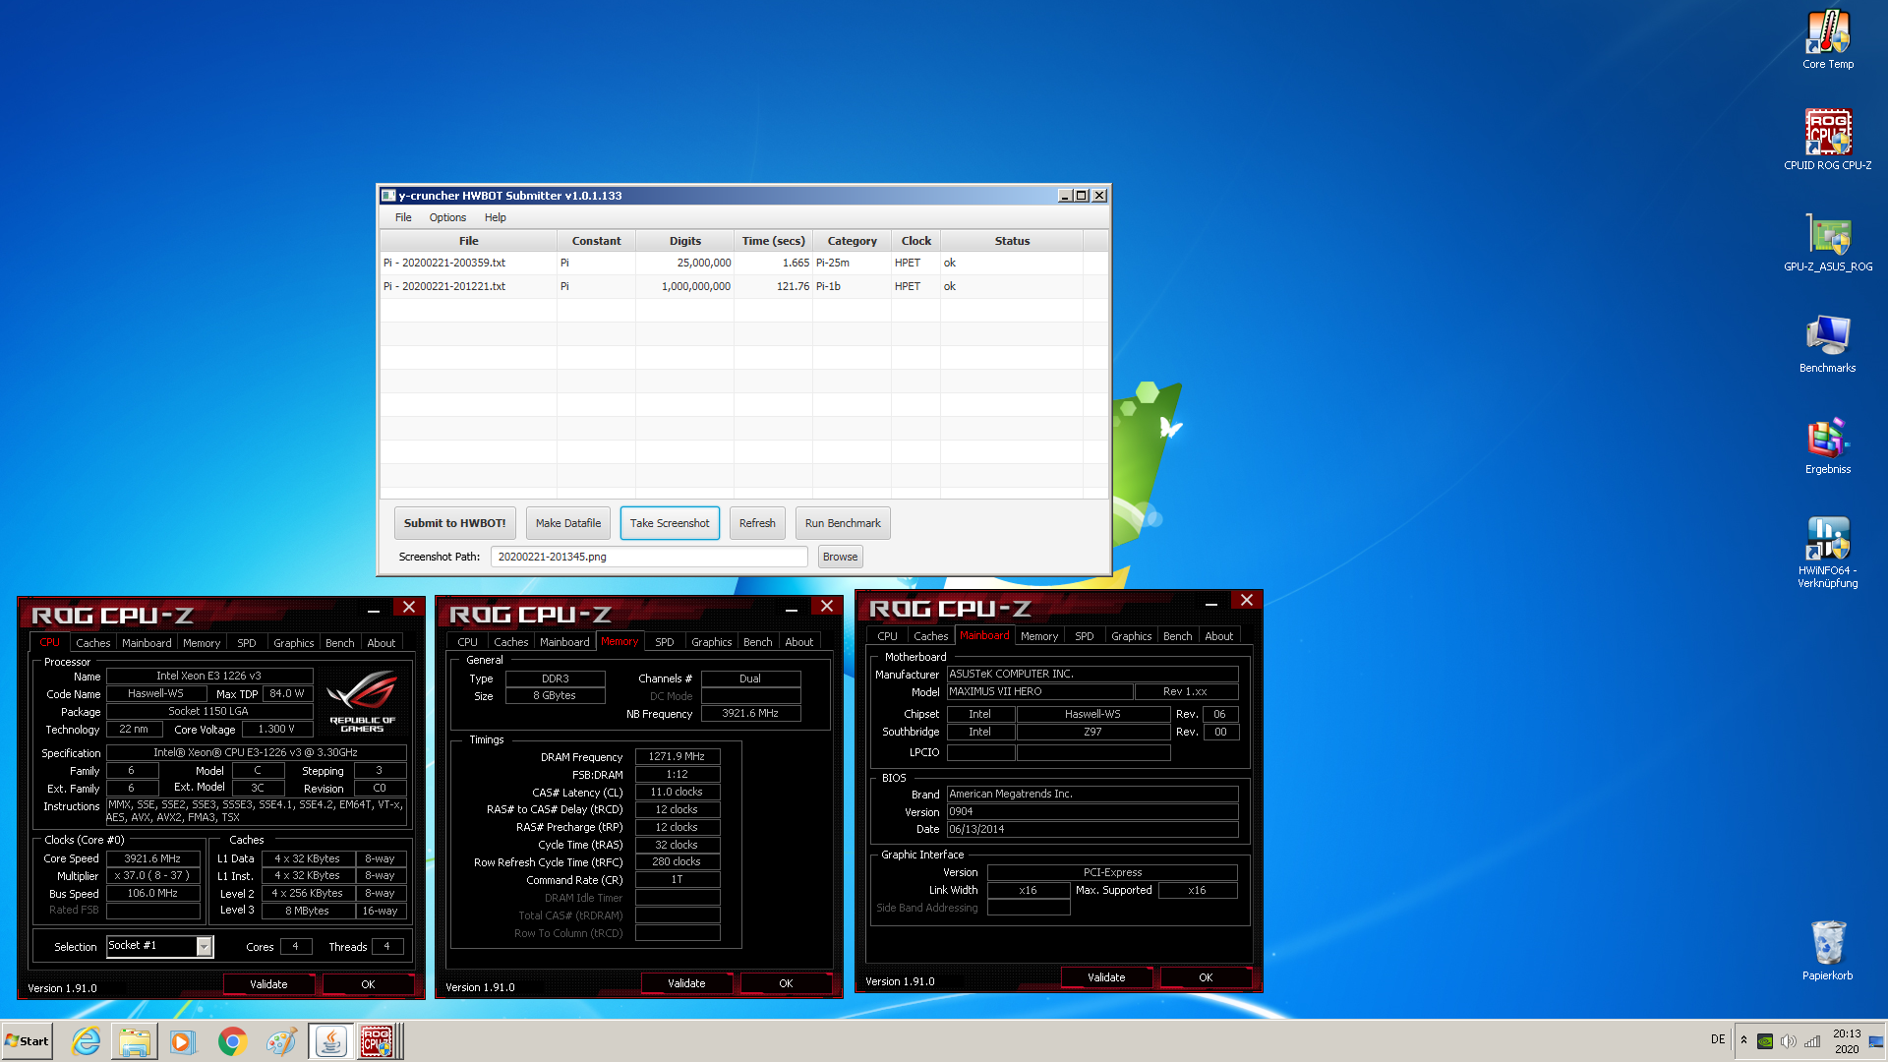Open File menu in y-cruncher Submitter

pos(403,217)
